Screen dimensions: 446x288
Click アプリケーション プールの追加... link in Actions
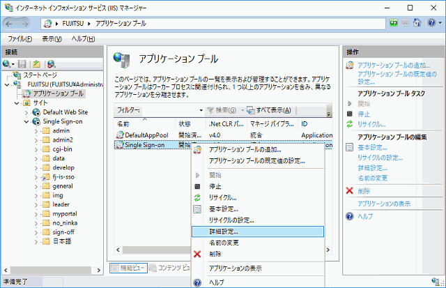click(394, 66)
